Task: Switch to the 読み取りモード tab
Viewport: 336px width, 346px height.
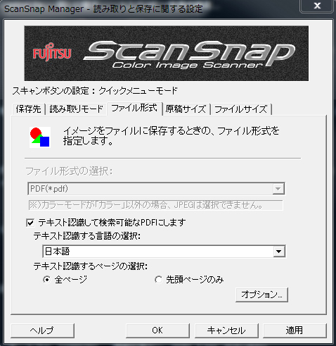Action: point(76,109)
